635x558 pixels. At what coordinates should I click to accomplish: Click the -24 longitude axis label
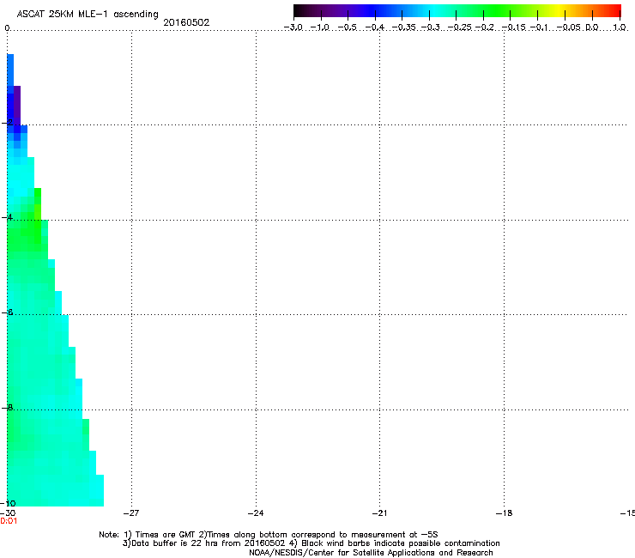[x=256, y=513]
